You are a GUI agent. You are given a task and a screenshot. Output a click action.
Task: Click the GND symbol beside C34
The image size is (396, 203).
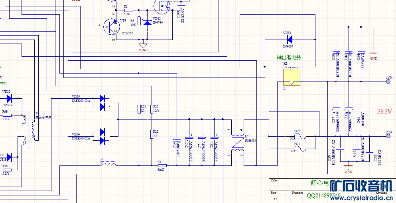pyautogui.click(x=373, y=54)
